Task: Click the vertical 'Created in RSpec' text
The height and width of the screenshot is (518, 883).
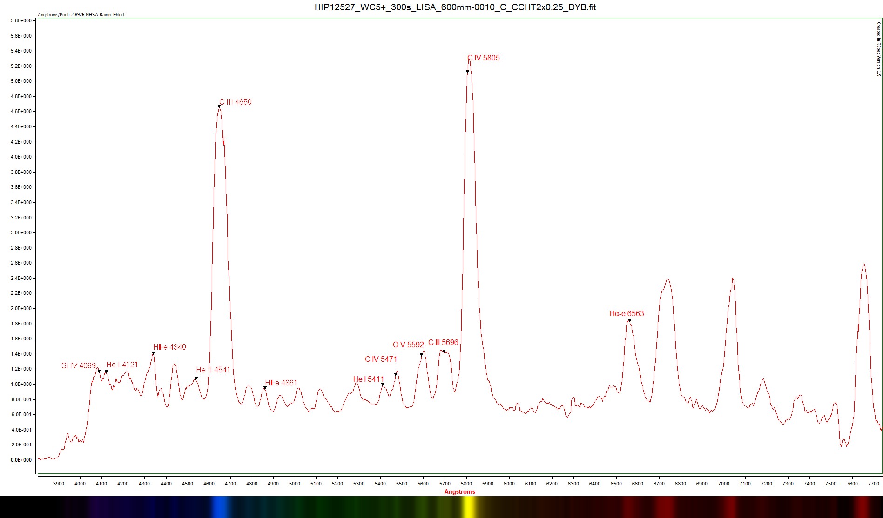Action: (878, 49)
